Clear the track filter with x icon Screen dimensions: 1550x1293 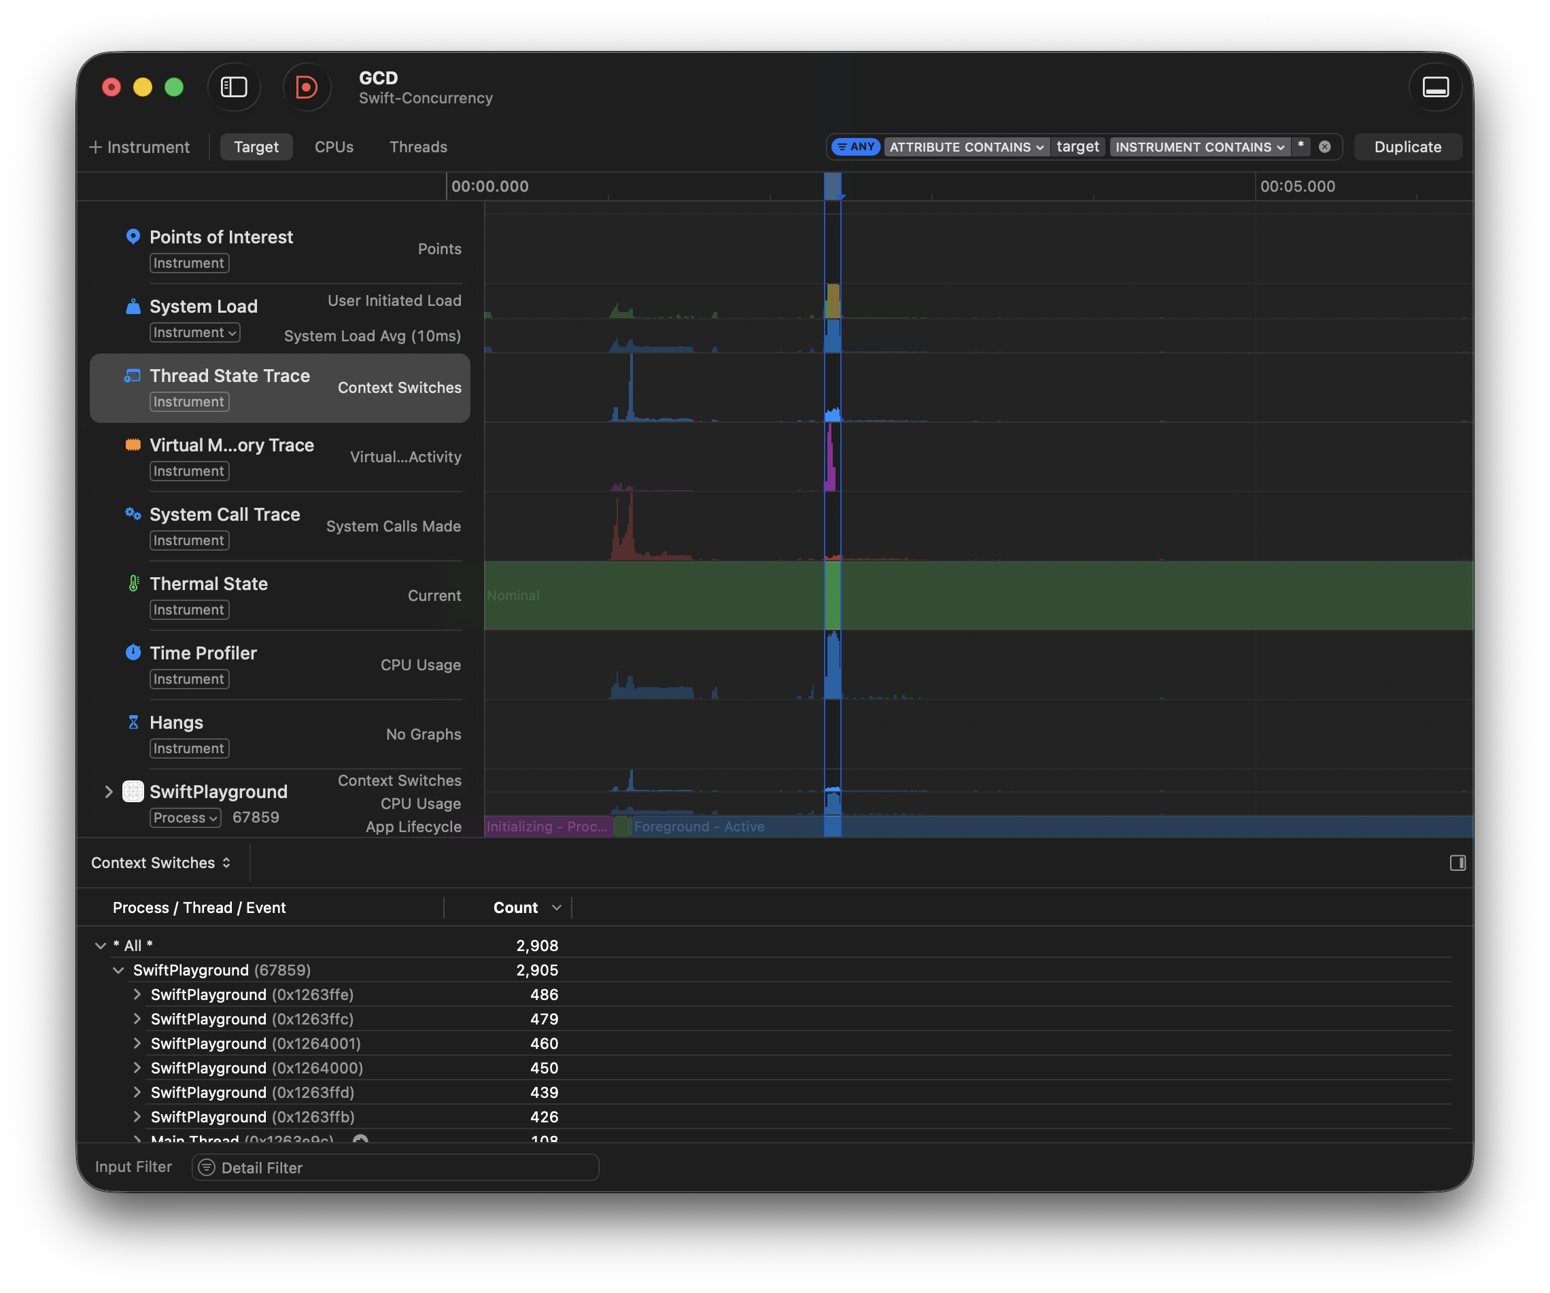[1325, 147]
